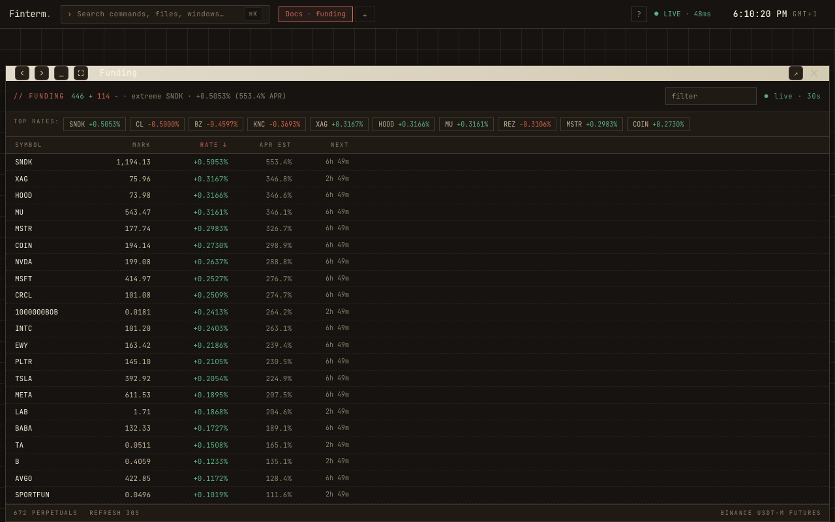Click the 553.4% APR estimate cell
Screen dimensions: 835x522
click(279, 162)
